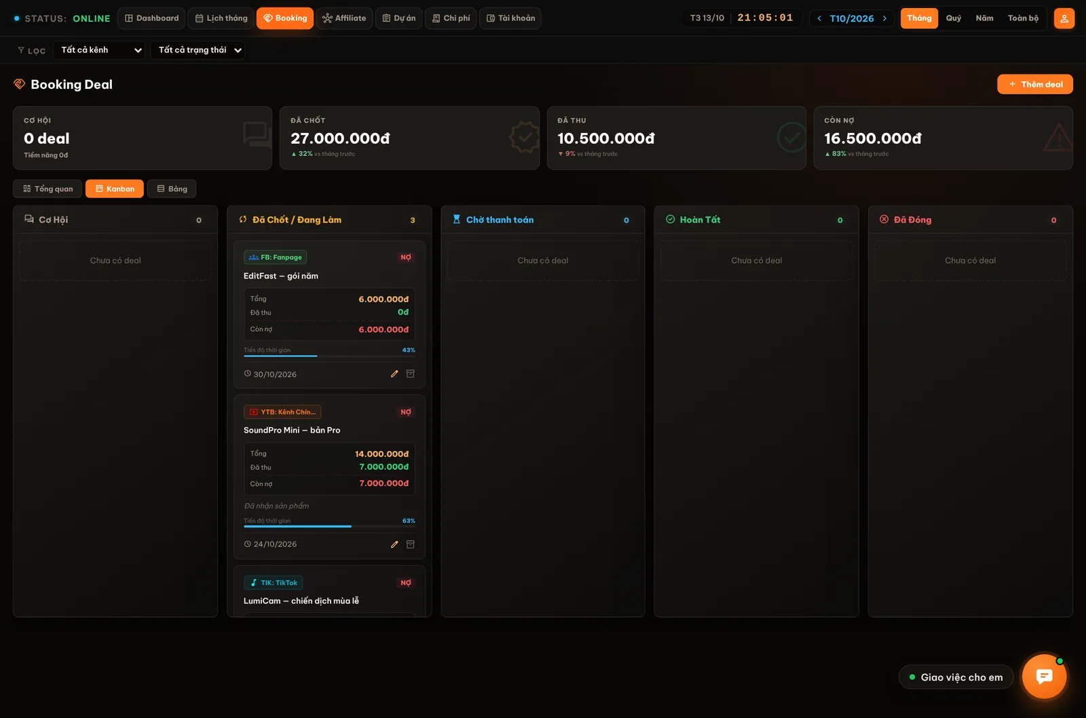Go to previous month arrow
Screen dimensions: 1086x718
(x=819, y=18)
